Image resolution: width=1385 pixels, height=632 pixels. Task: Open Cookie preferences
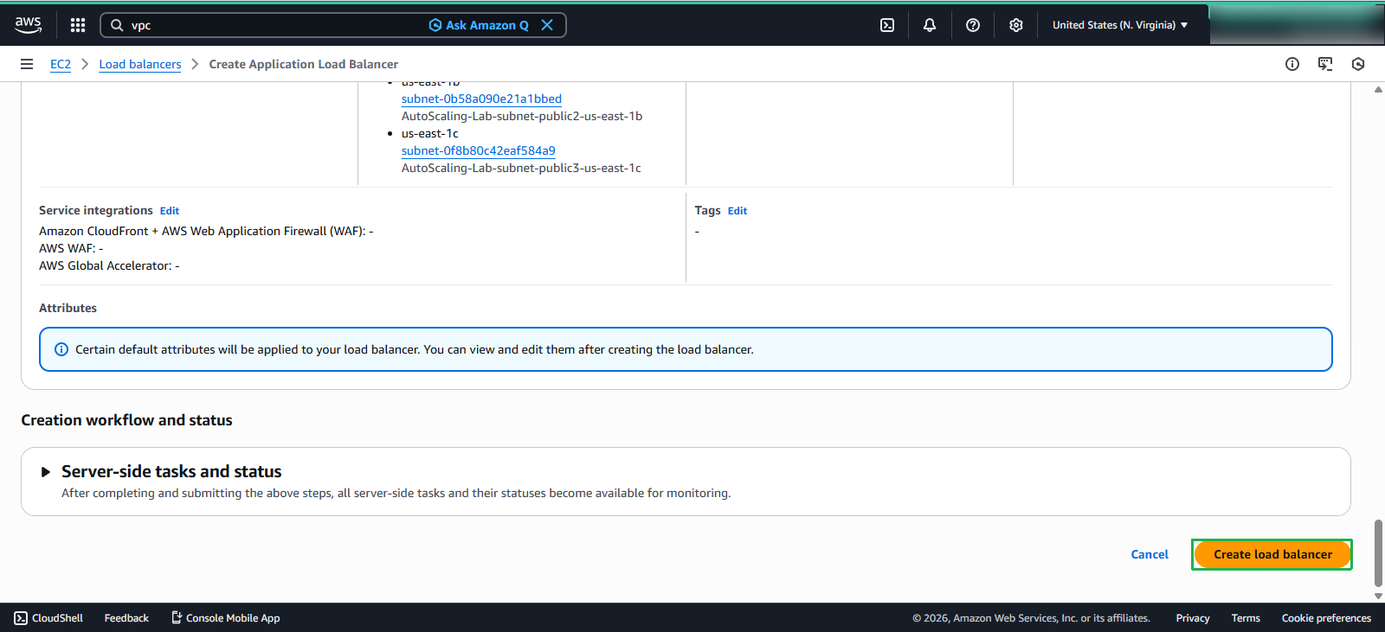(1326, 618)
